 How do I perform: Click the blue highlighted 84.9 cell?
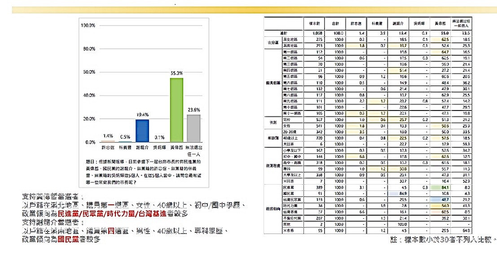pyautogui.click(x=398, y=194)
